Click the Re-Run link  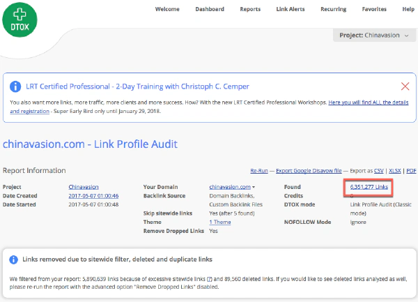(x=259, y=171)
